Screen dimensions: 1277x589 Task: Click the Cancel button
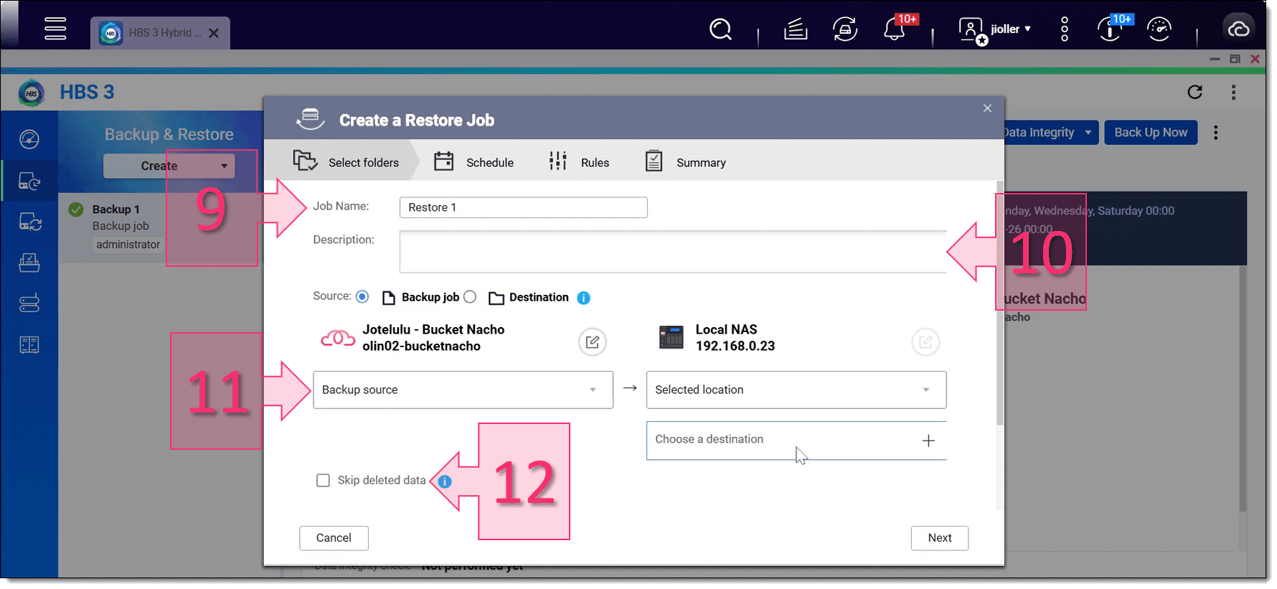click(334, 538)
